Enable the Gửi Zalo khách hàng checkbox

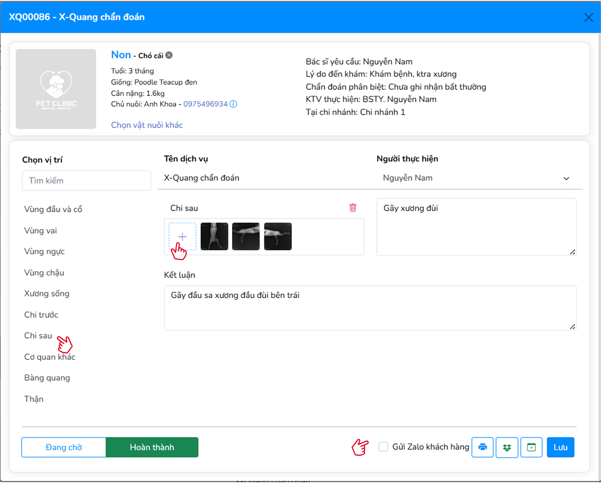coord(383,447)
